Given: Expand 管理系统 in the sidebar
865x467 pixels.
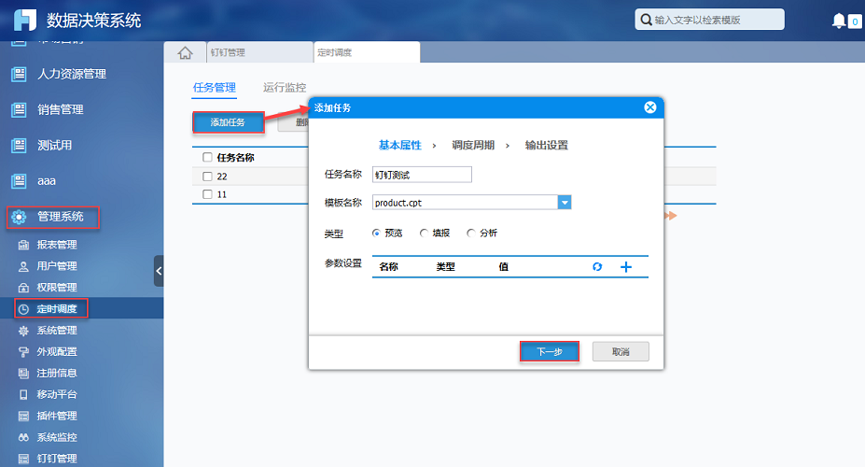Looking at the screenshot, I should point(60,217).
